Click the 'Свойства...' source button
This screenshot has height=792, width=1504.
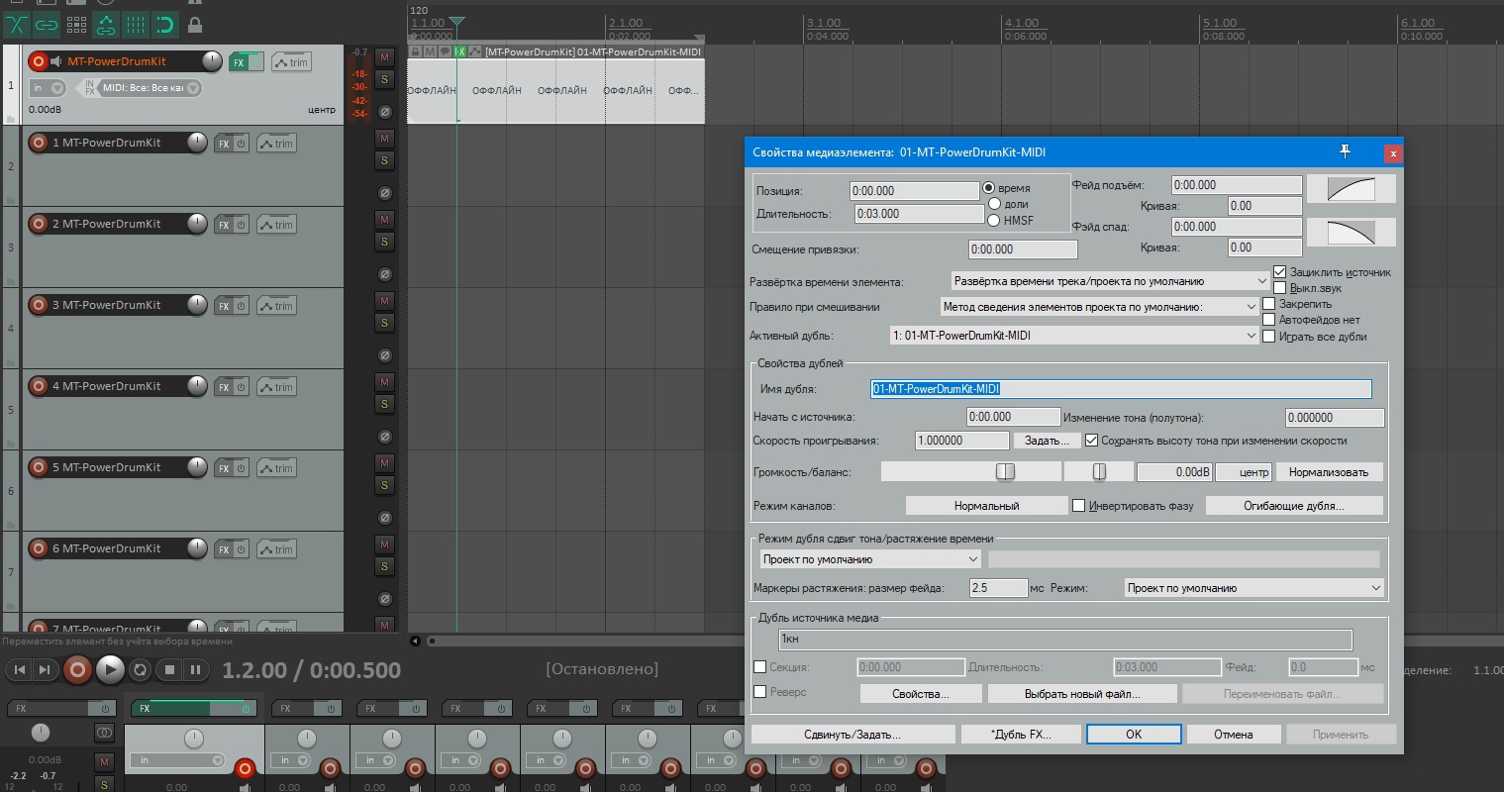(921, 694)
